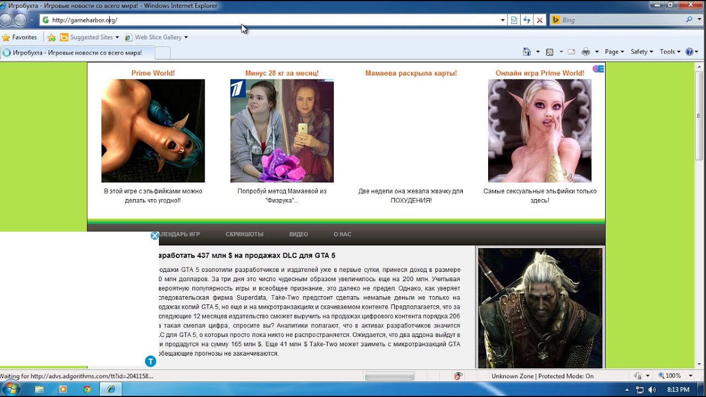Open ad titled 'Минус 28 кг за месяц!'
Image resolution: width=706 pixels, height=397 pixels.
[282, 73]
